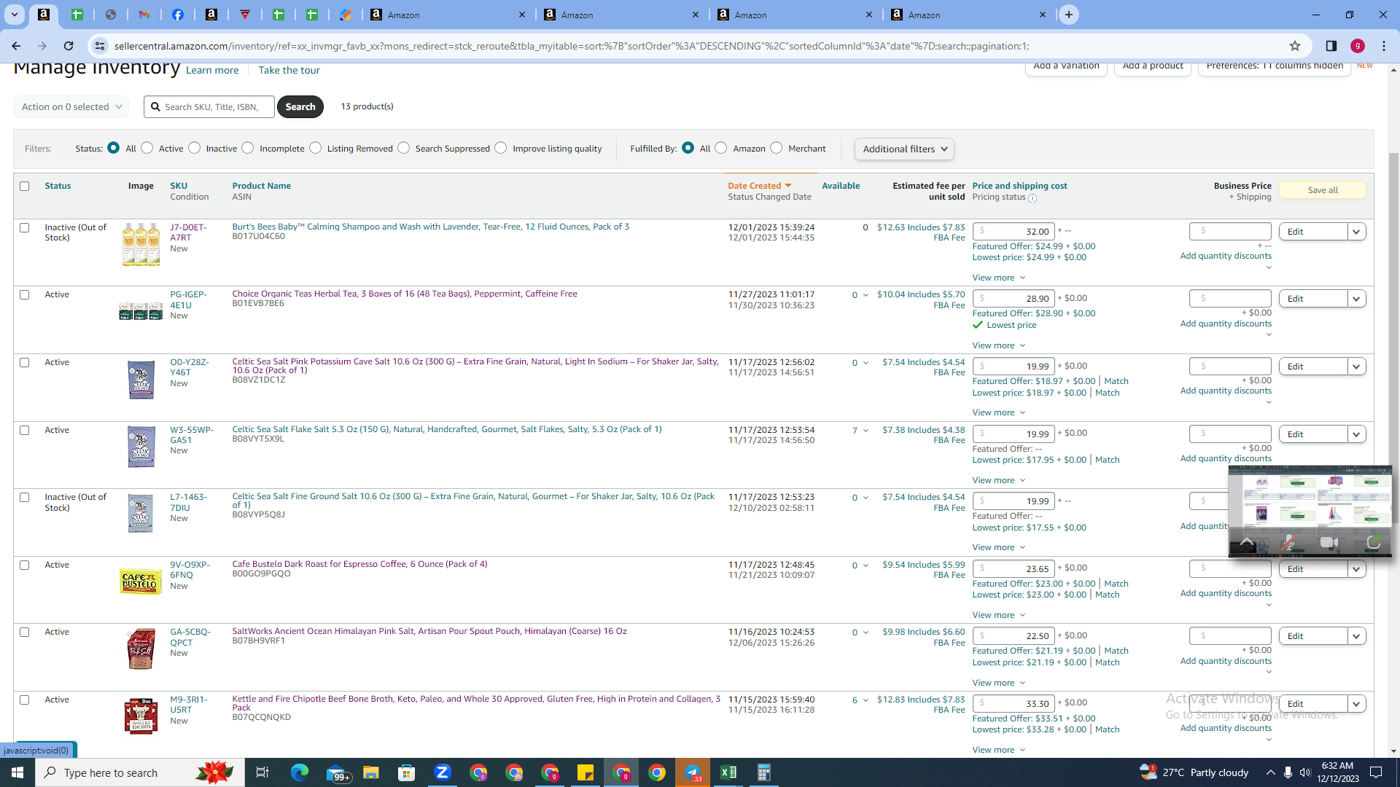Open Zoom from the taskbar

click(443, 772)
